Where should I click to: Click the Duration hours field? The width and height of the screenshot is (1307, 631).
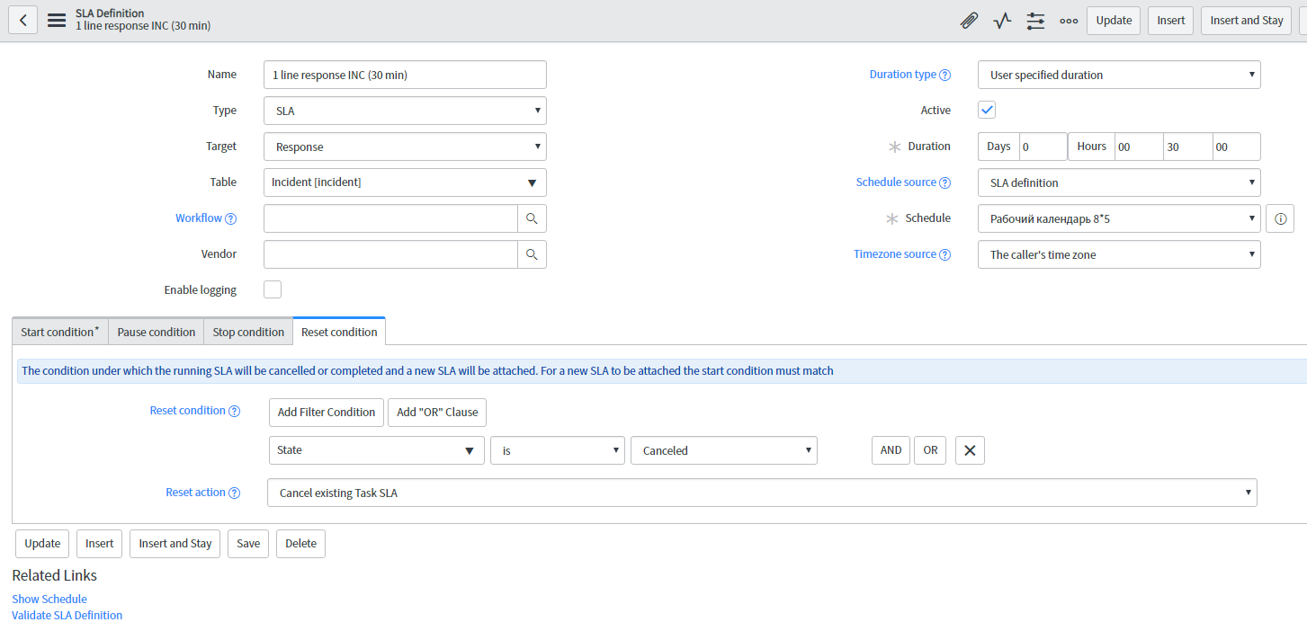[1139, 147]
